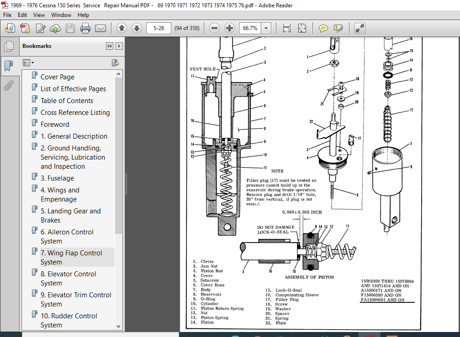Open the Page Thumbnails panel icon
Image resolution: width=460 pixels, height=337 pixels.
point(9,46)
